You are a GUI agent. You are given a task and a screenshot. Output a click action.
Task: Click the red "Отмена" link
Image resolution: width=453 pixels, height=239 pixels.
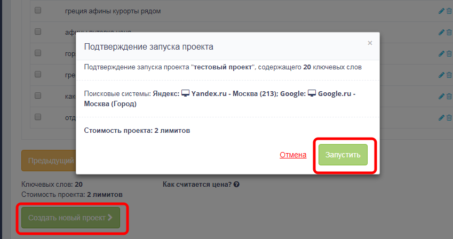[293, 155]
